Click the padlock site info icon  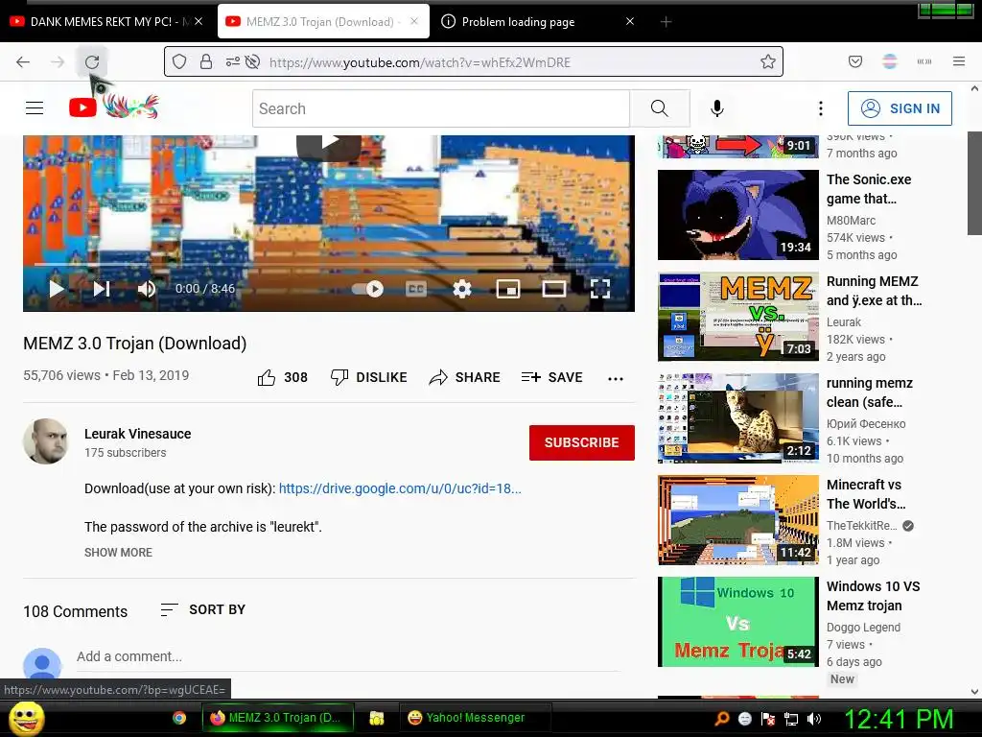click(206, 61)
